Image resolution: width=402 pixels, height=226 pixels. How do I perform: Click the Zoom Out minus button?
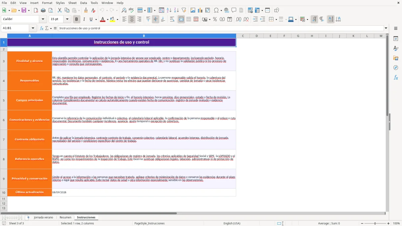click(362, 223)
